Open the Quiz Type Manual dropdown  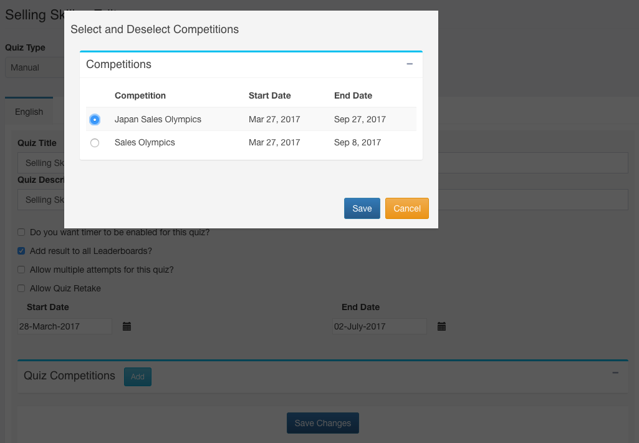pyautogui.click(x=35, y=67)
